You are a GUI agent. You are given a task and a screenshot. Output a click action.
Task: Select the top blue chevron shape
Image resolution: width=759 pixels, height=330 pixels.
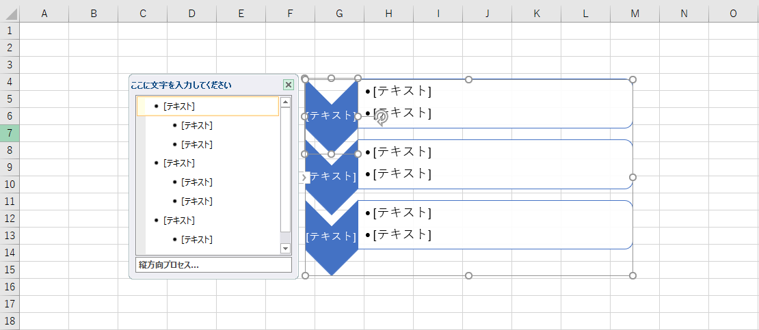(x=332, y=116)
